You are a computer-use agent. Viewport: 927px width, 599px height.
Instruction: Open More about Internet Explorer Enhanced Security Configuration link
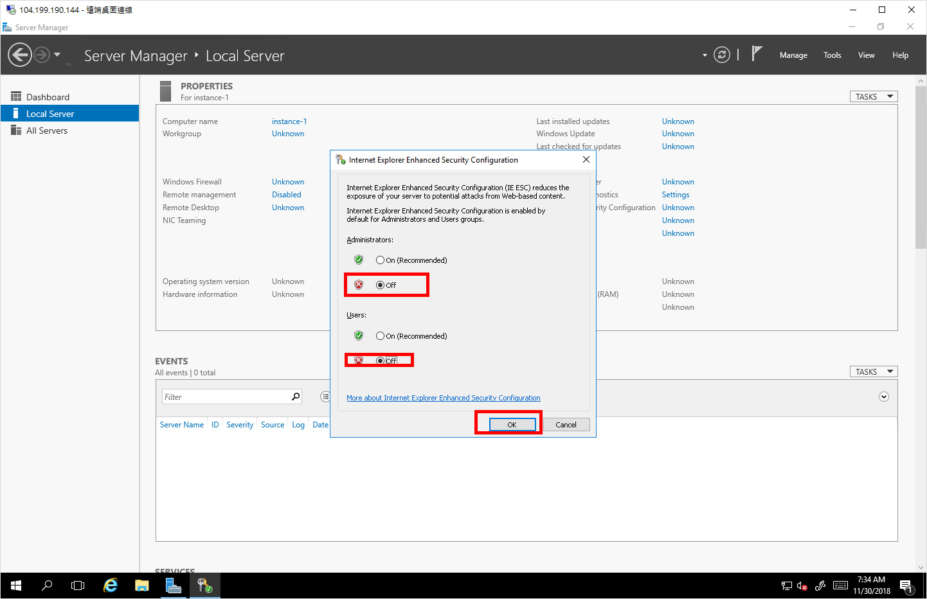pos(444,398)
